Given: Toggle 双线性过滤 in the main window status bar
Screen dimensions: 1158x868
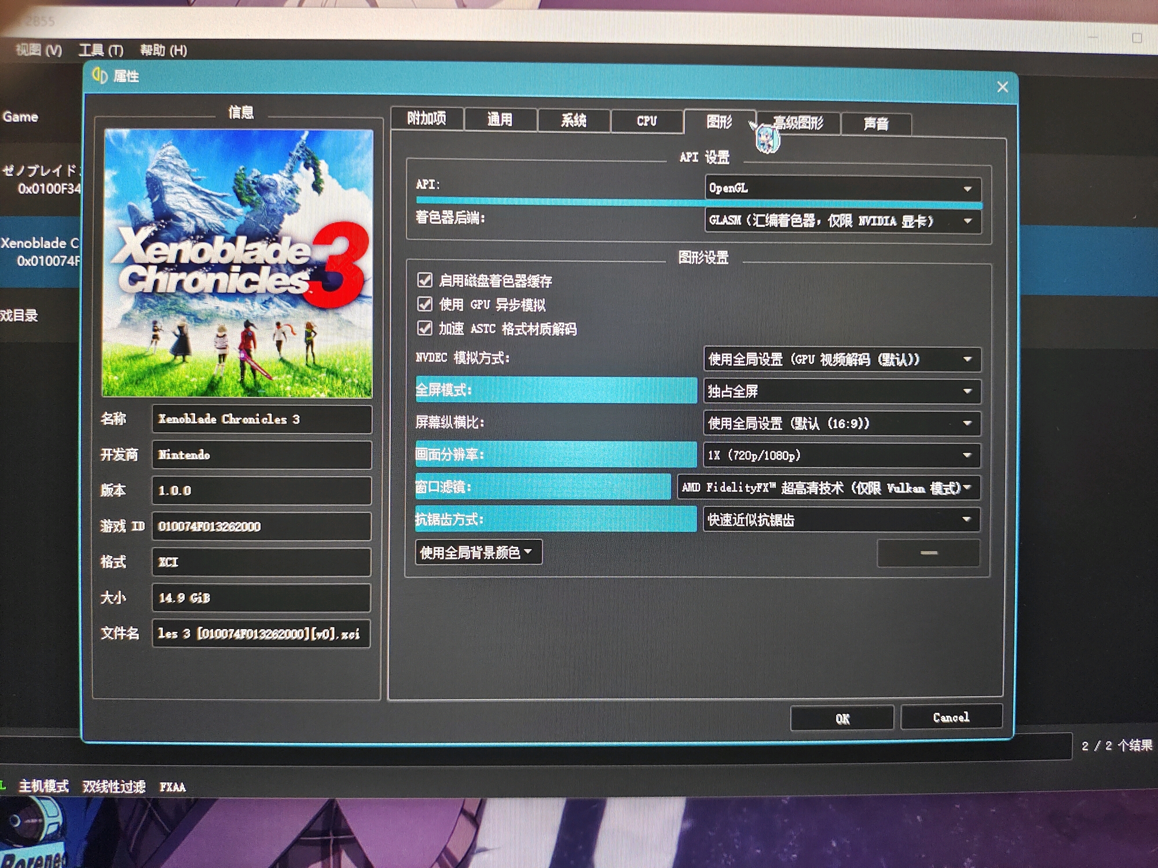Looking at the screenshot, I should click(x=114, y=786).
